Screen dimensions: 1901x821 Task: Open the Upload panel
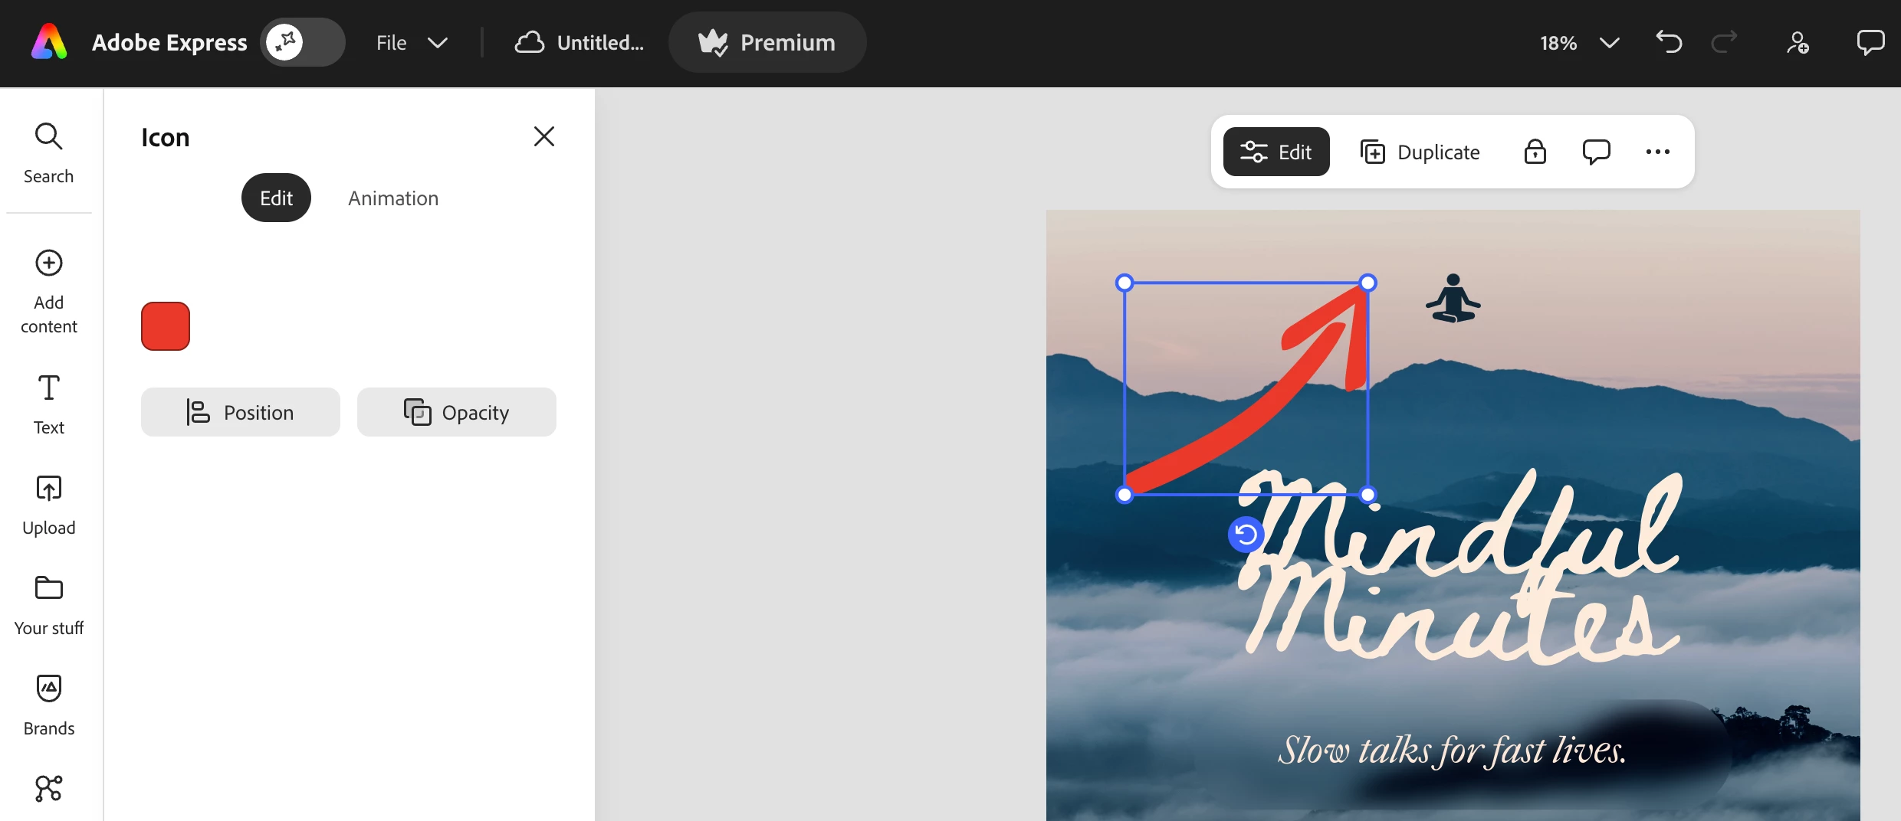point(48,505)
